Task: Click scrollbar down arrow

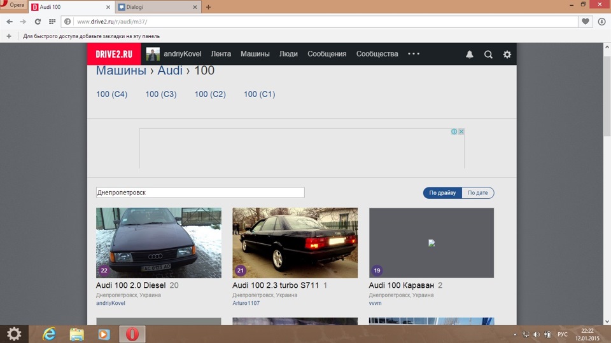Action: 607,321
